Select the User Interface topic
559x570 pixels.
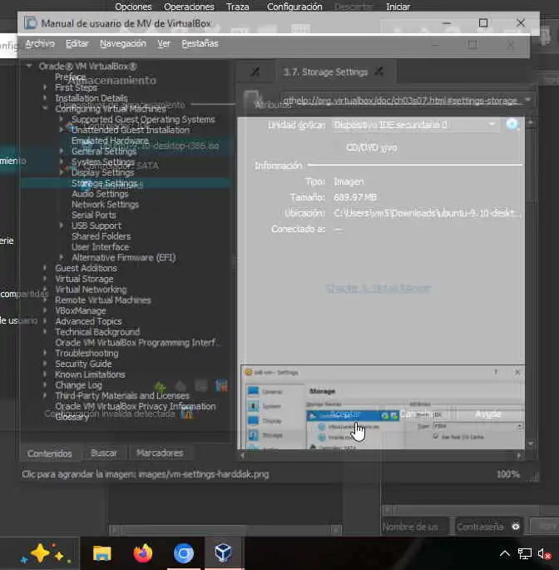coord(101,247)
